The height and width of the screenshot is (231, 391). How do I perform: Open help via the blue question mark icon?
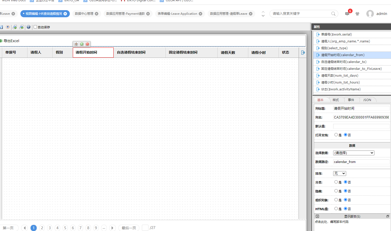tap(29, 27)
